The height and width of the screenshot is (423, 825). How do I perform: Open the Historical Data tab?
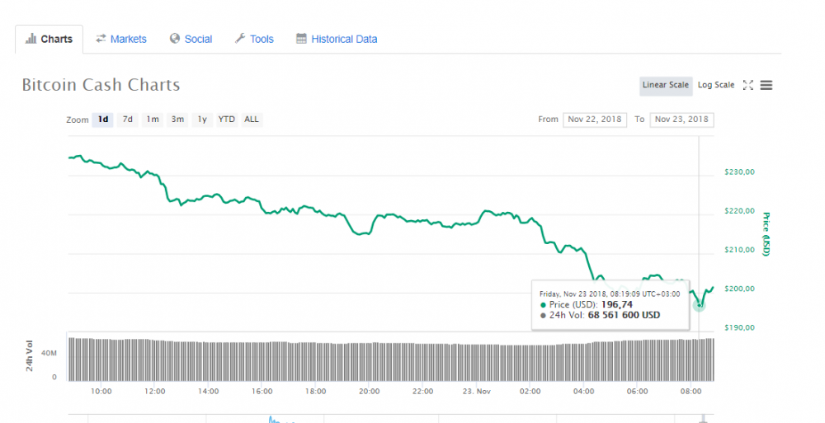pyautogui.click(x=337, y=39)
